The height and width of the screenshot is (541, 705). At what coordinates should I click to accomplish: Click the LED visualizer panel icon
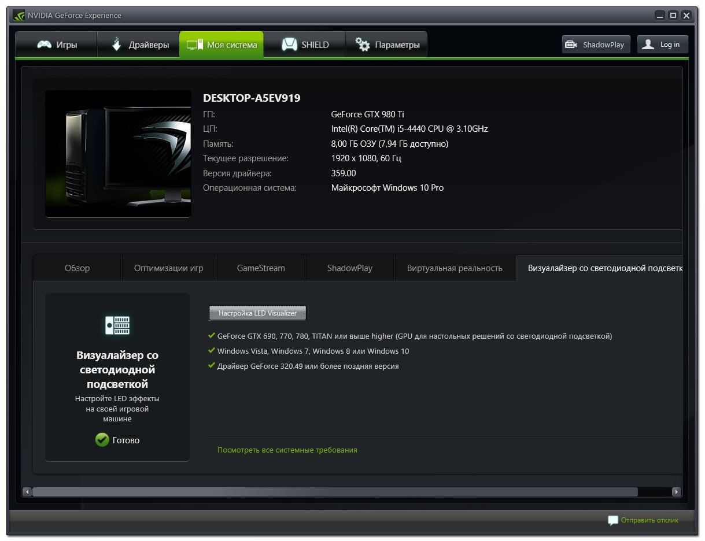[x=117, y=325]
